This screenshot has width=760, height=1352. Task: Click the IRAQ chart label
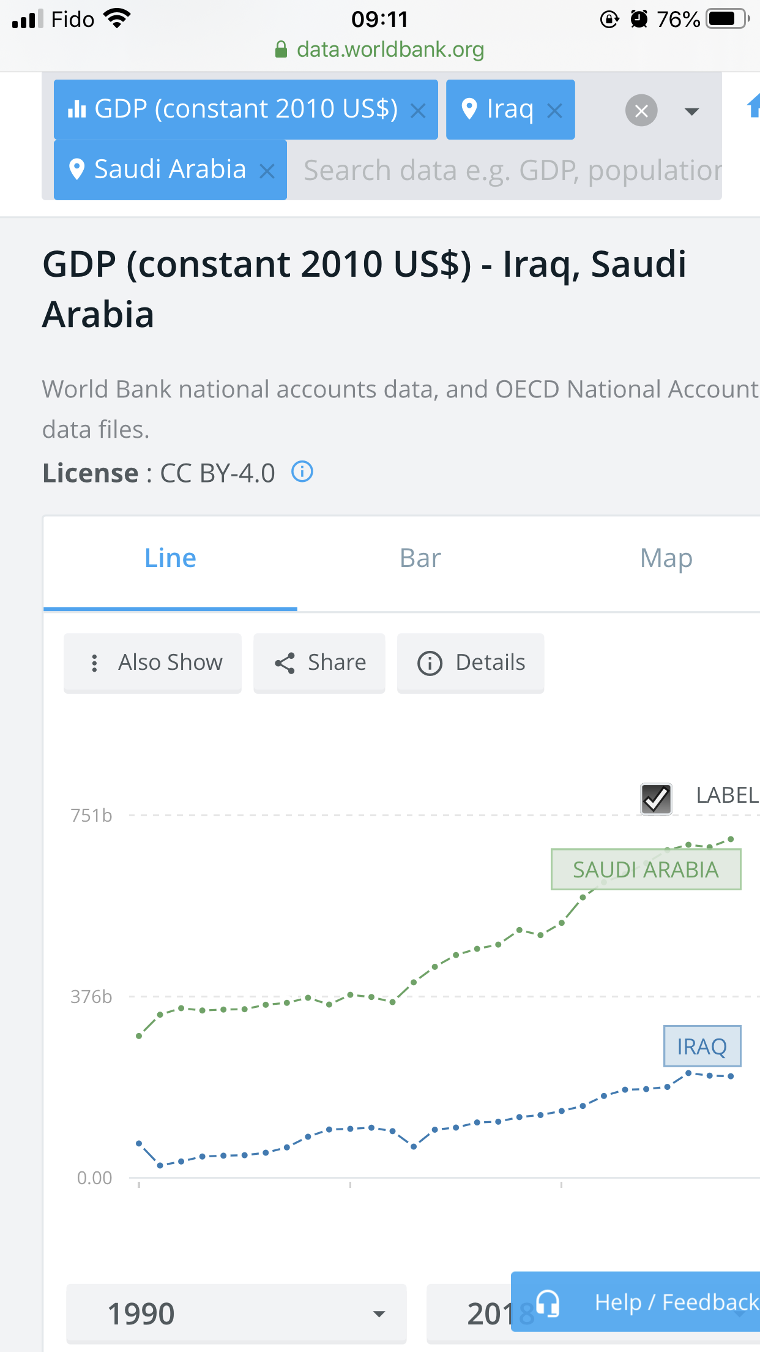[x=702, y=1046]
